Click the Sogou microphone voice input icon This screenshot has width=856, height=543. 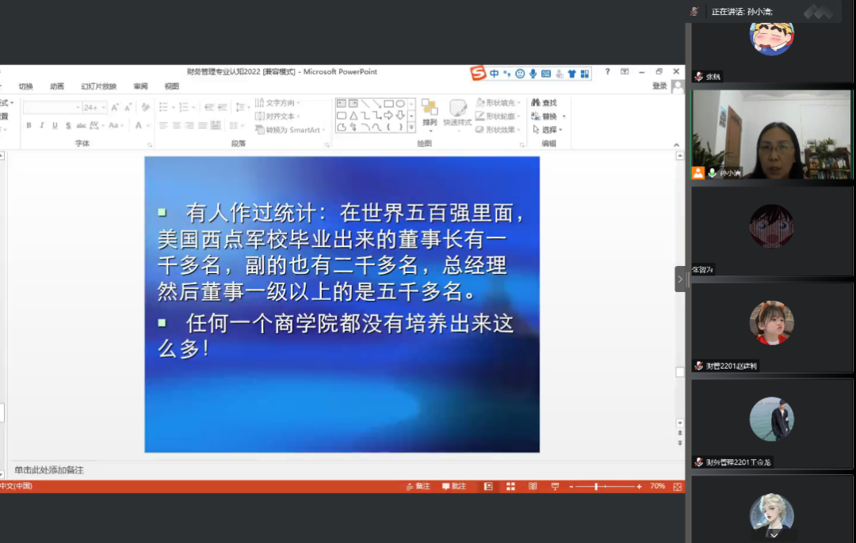[533, 74]
